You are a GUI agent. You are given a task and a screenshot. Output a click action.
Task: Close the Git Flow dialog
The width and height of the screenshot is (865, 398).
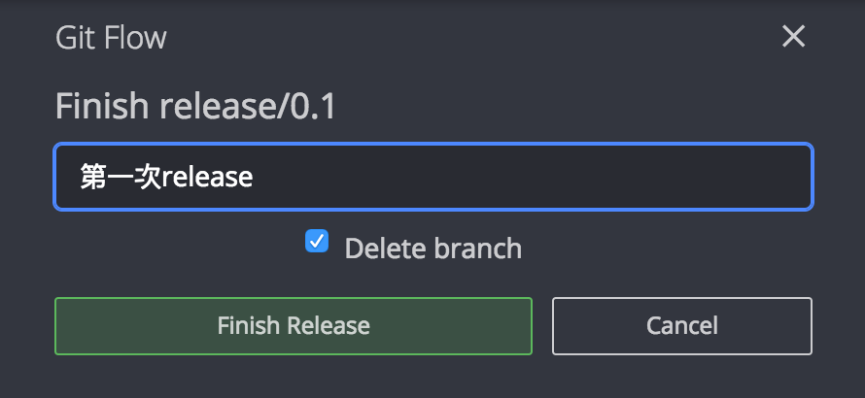click(x=793, y=37)
